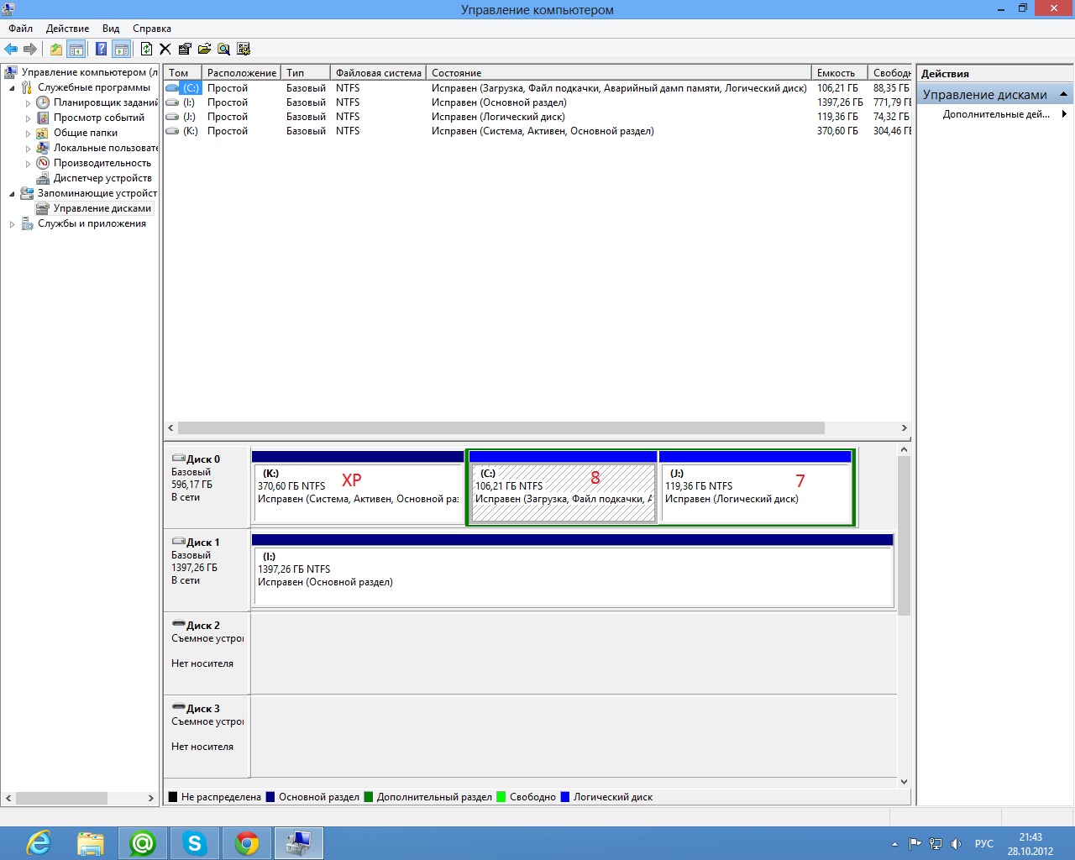Expand the Планировщик заданий node

[x=28, y=103]
